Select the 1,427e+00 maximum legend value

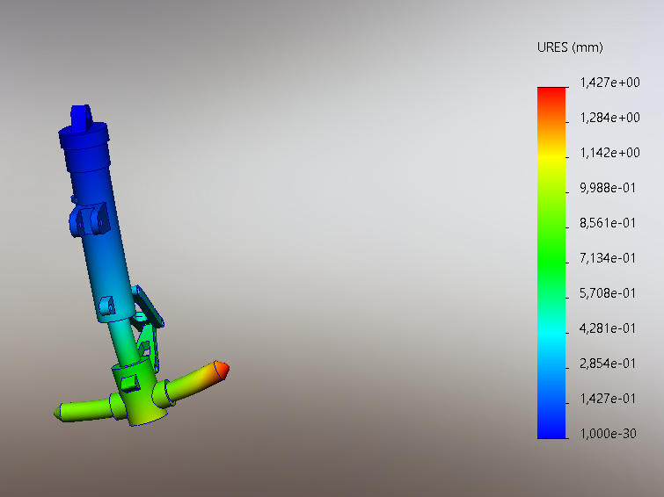(609, 83)
